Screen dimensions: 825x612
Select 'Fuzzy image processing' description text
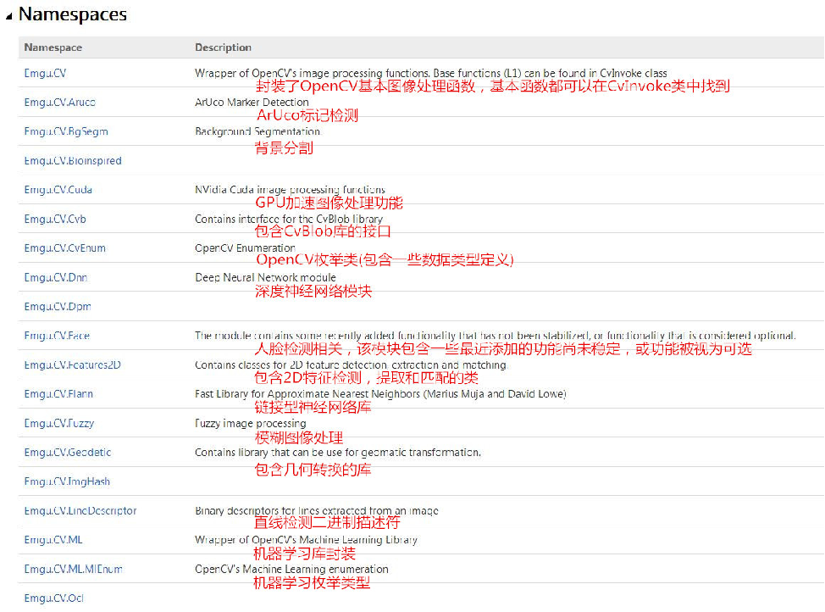(x=250, y=424)
